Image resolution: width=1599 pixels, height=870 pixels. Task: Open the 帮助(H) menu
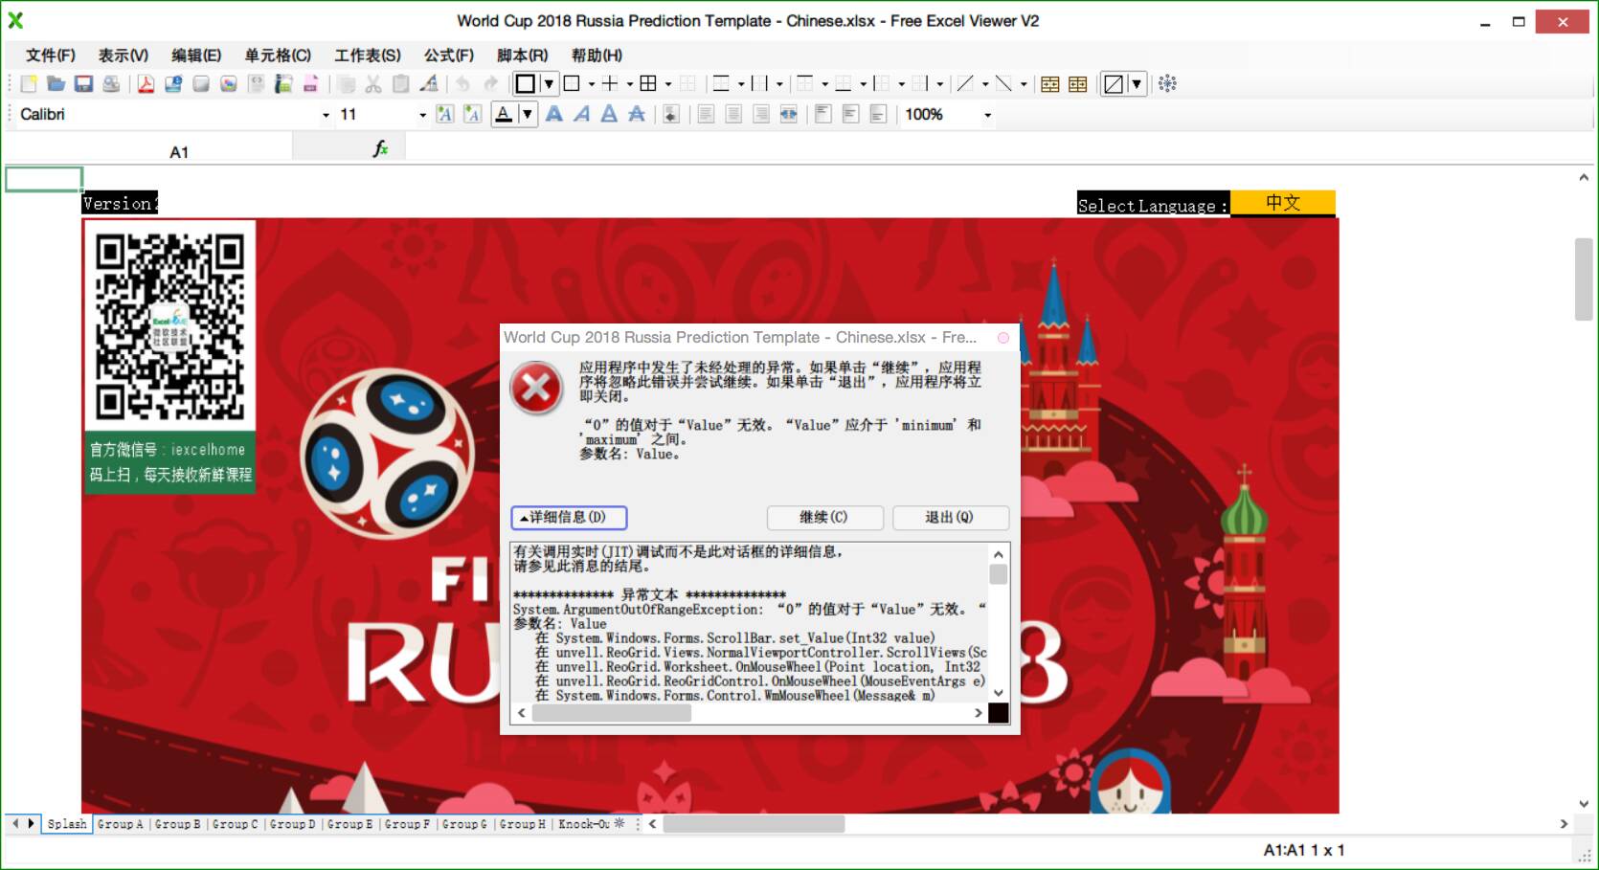coord(597,56)
